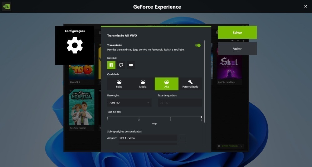Viewport: 312px width, 167px height.
Task: Choose Personalizado quality option
Action: pos(190,84)
